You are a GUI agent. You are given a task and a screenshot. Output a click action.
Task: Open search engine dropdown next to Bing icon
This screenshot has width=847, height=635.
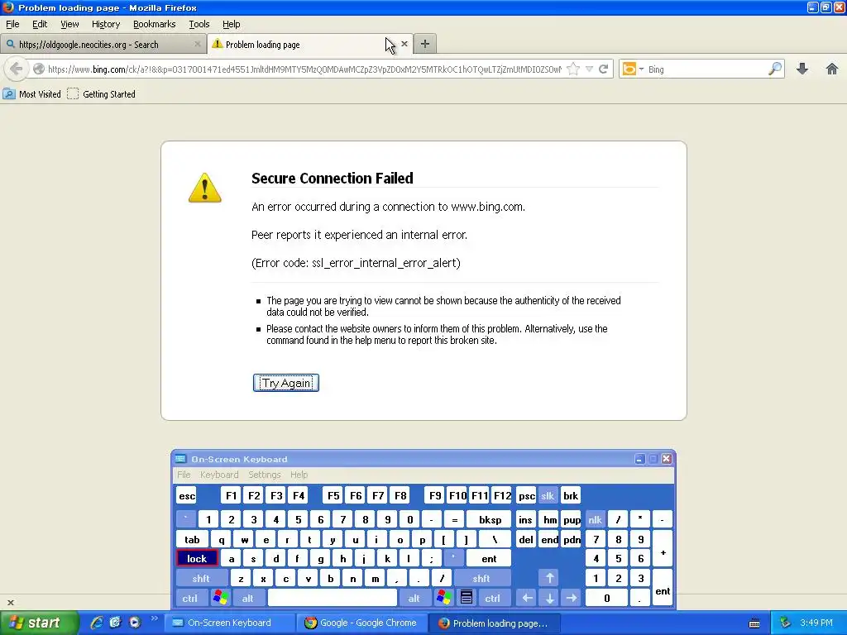point(641,69)
